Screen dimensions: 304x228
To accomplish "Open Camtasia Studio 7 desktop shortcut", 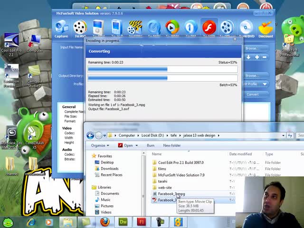I will 35,76.
